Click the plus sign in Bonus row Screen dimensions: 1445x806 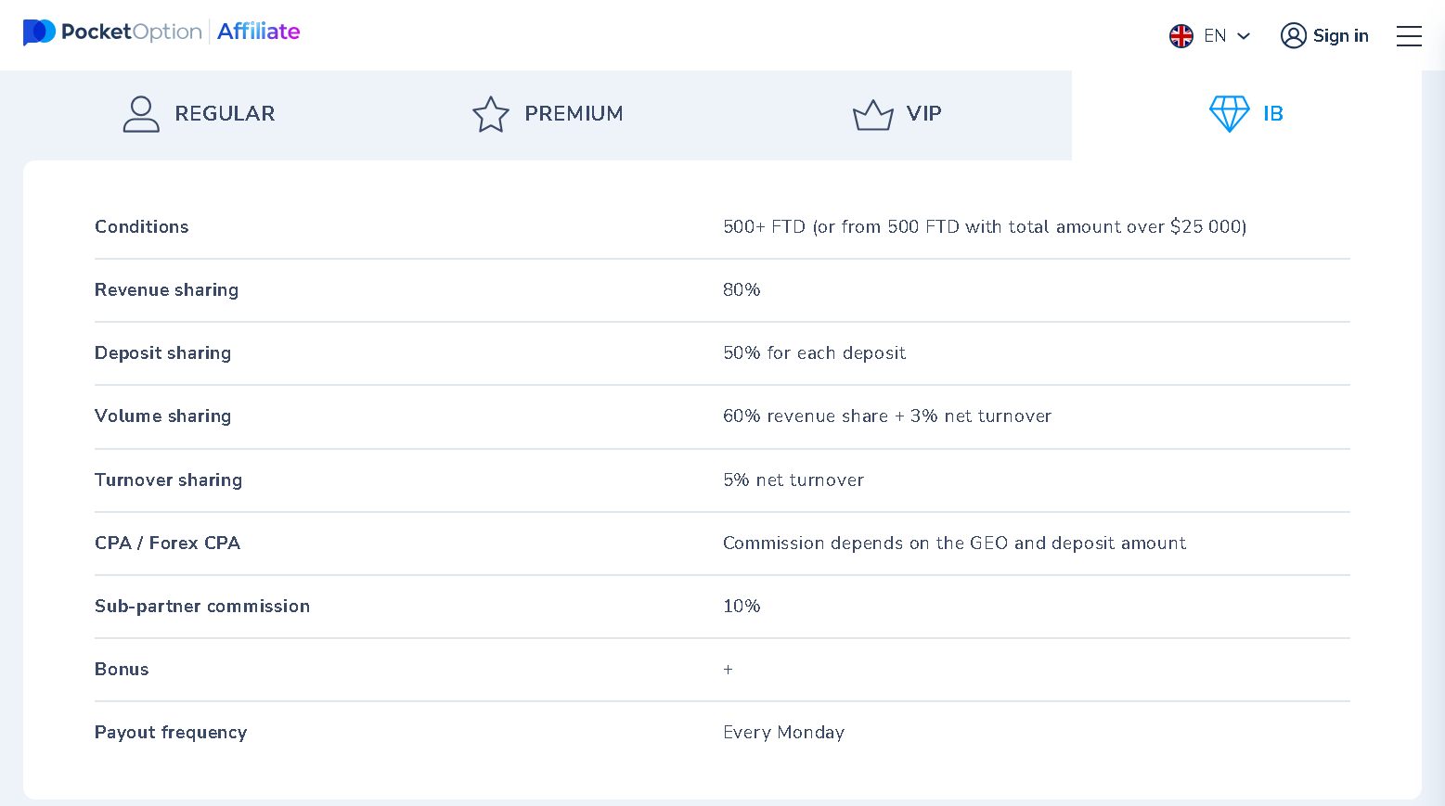[x=728, y=670]
